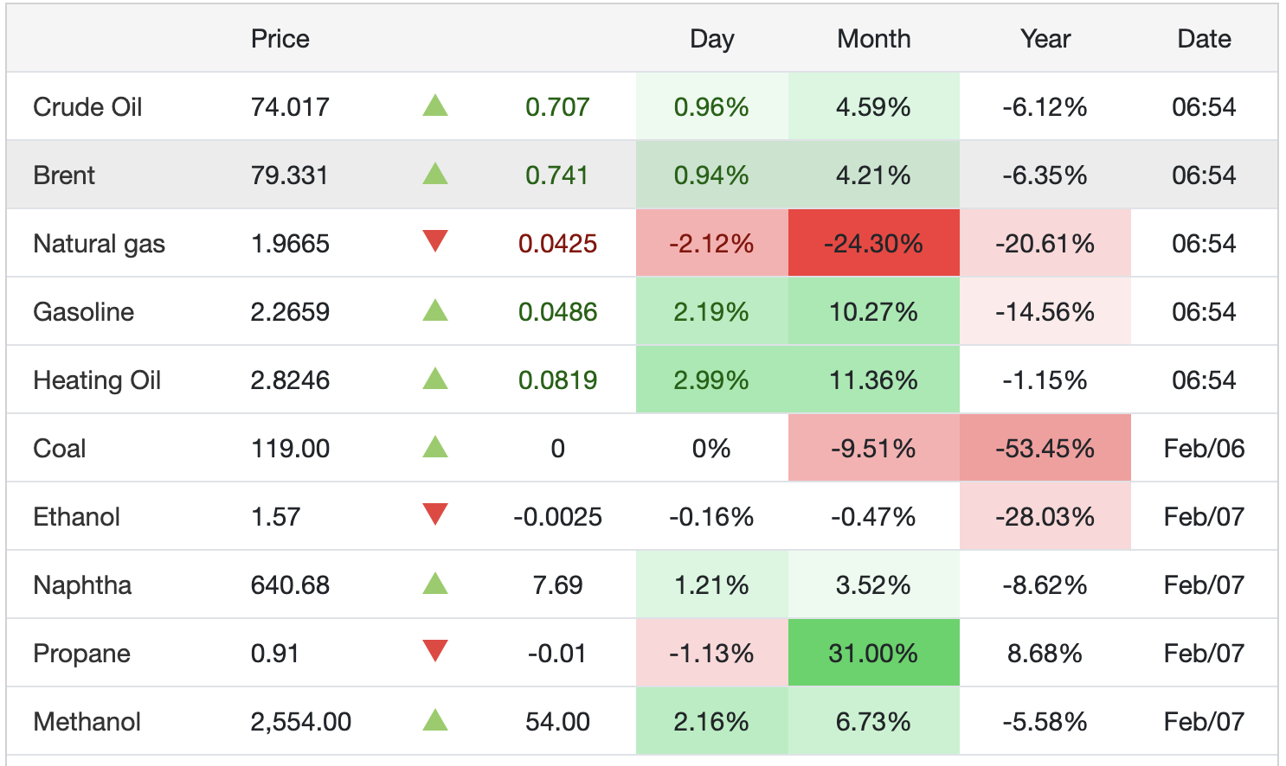Click Ethanol yearly change -28.03%
Screen dimensions: 1286x766
click(1045, 517)
